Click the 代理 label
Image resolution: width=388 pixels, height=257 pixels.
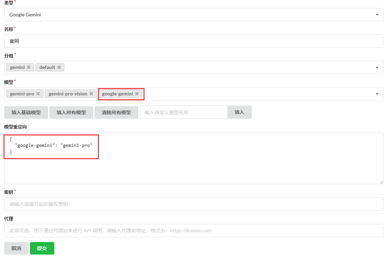point(9,219)
